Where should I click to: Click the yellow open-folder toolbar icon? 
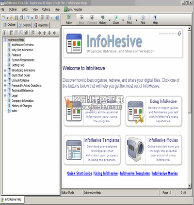(x=11, y=18)
